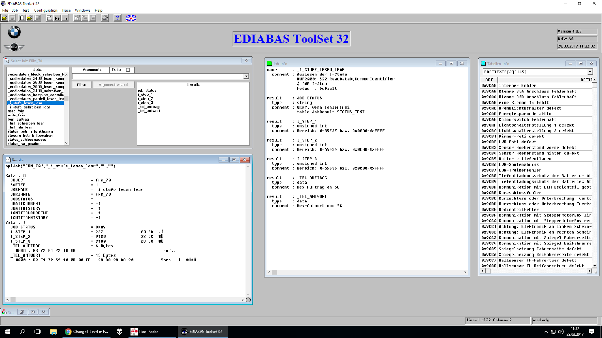Image resolution: width=602 pixels, height=338 pixels.
Task: Click the Jobs list header
Action: tap(38, 69)
